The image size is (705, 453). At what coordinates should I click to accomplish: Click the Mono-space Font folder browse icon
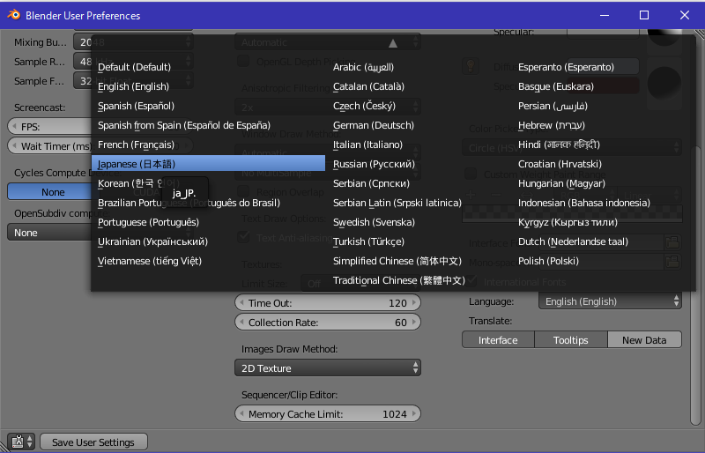click(672, 262)
